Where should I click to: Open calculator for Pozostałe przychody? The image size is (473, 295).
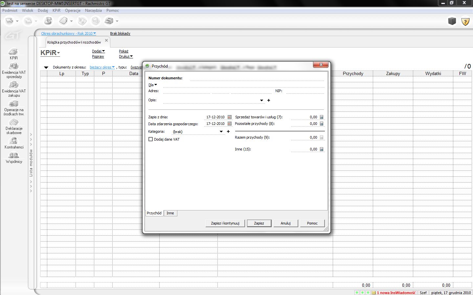pyautogui.click(x=322, y=124)
